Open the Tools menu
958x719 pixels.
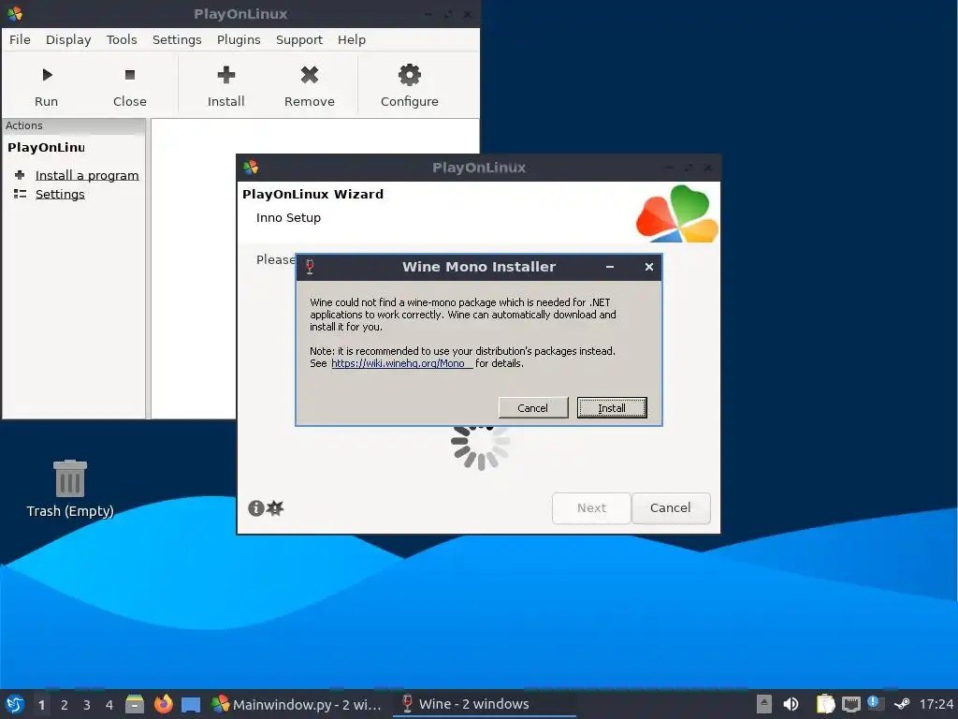click(122, 39)
